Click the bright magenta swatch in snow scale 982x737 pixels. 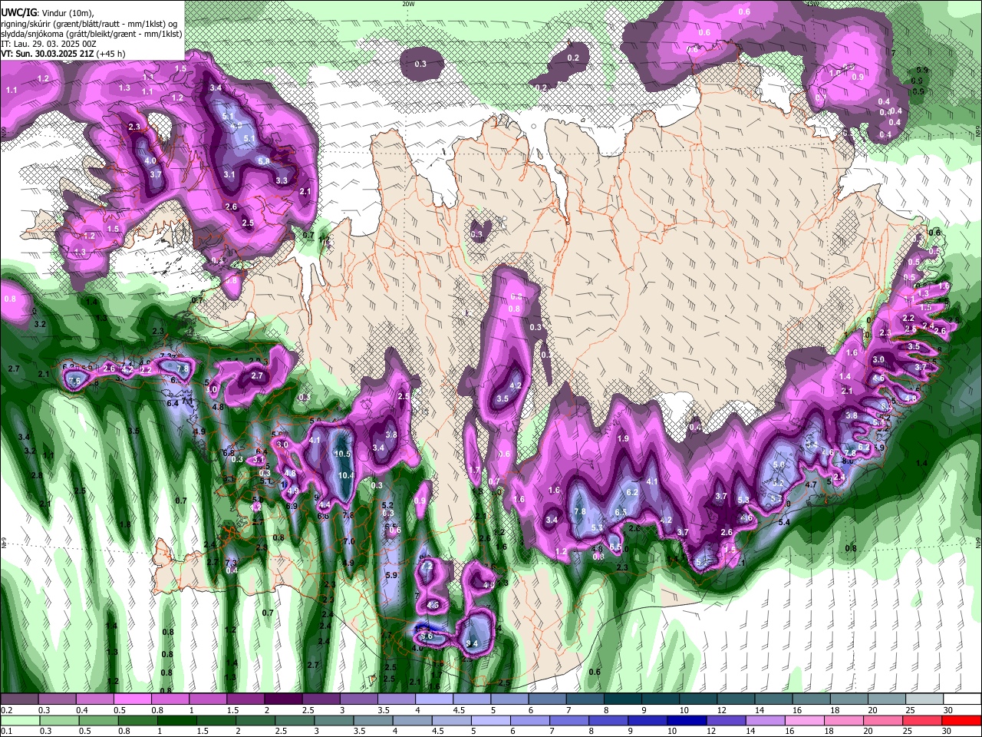pyautogui.click(x=132, y=699)
